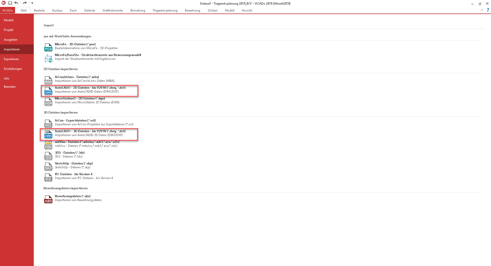Click the VISU mbVisu file icon
Viewport: 491px width, 266px height.
pos(48,145)
